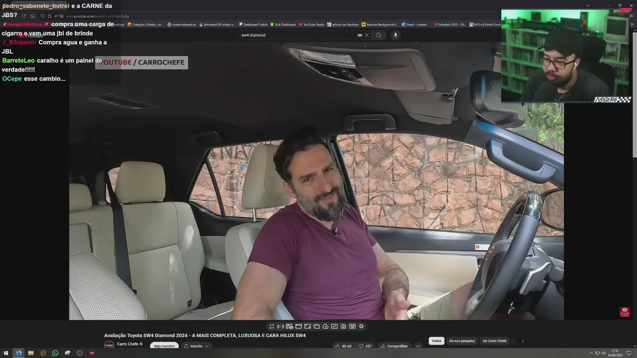Image resolution: width=637 pixels, height=358 pixels.
Task: Open Carro Chefe channel avatar
Action: (x=109, y=345)
